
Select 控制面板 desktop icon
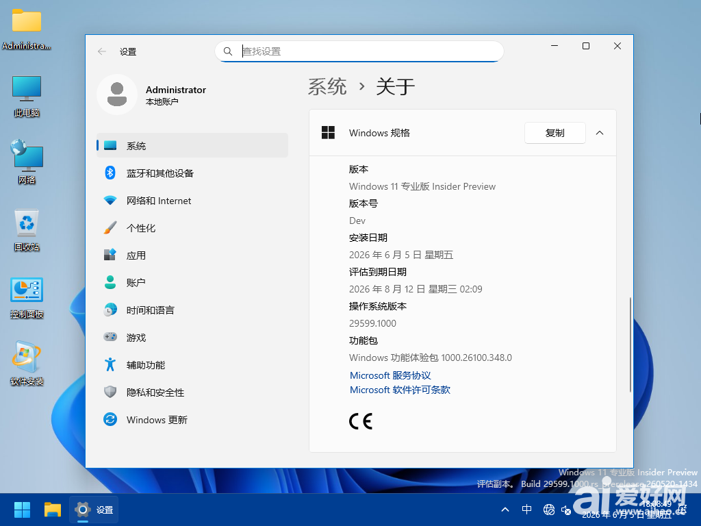point(27,298)
